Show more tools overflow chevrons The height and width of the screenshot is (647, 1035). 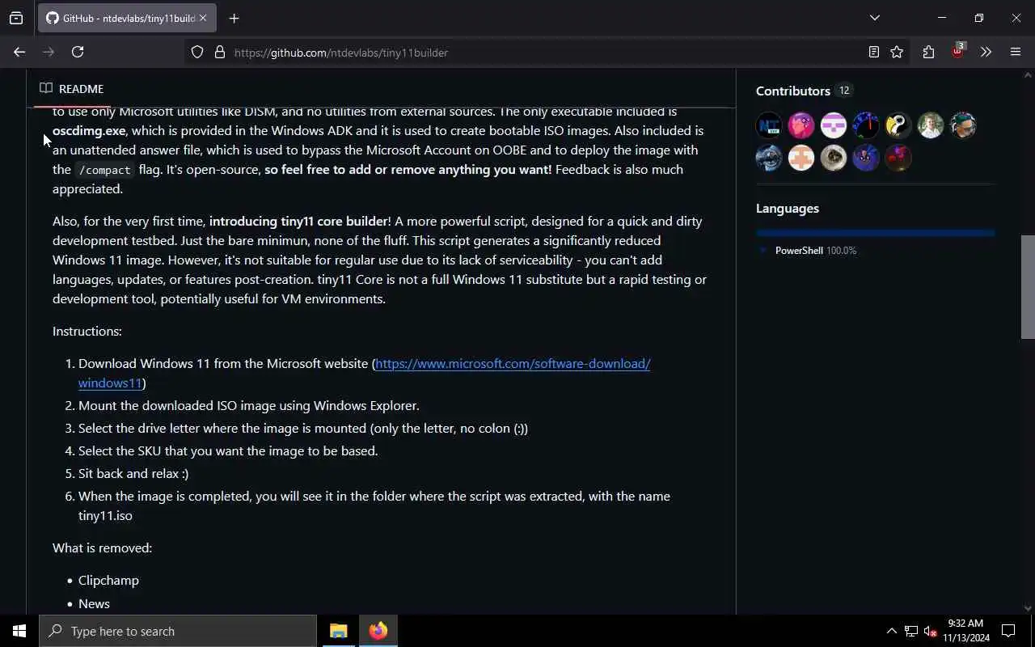(986, 52)
